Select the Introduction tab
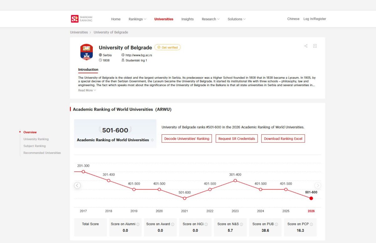The image size is (376, 243). coord(88,70)
